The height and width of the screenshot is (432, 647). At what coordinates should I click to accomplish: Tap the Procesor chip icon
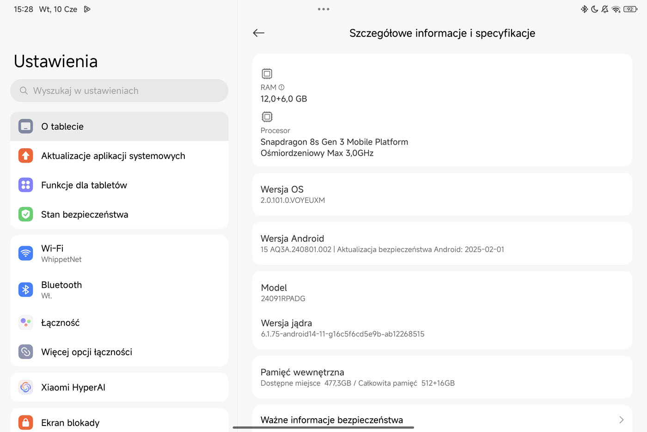click(267, 116)
